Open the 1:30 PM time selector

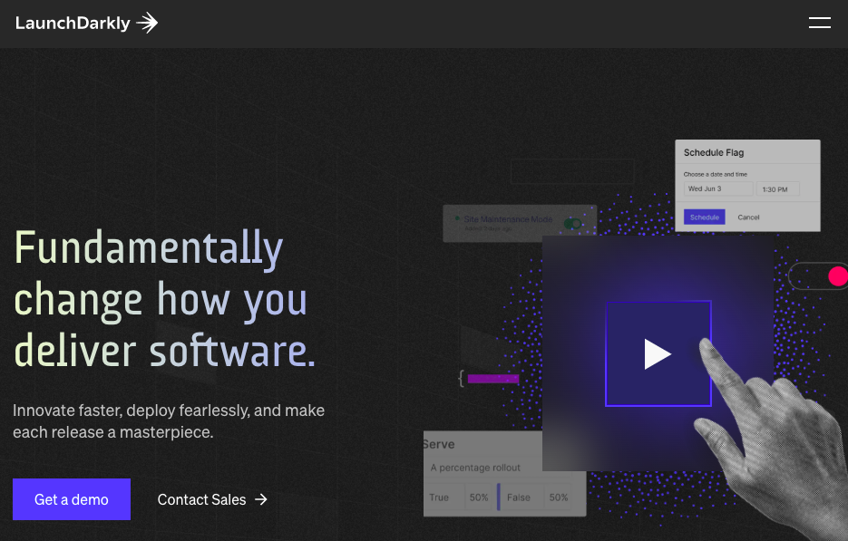[778, 188]
